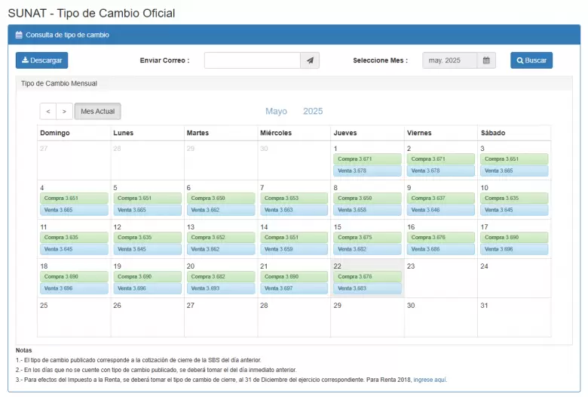Click the Lunes column header
Viewport: 588px width, 397px height.
pos(123,133)
